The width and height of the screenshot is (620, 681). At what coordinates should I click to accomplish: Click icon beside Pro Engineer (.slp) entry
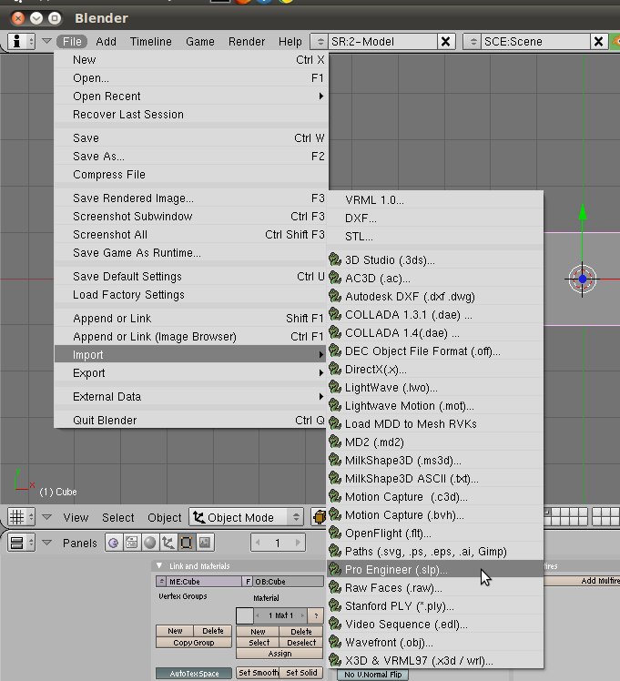335,569
